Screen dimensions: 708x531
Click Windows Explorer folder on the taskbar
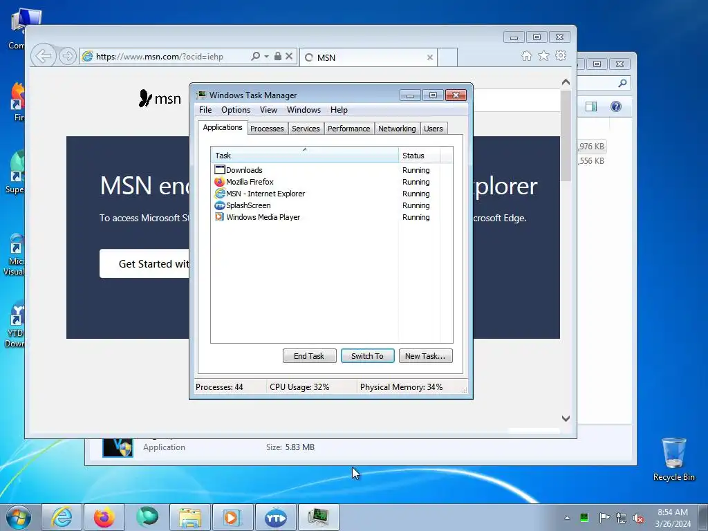190,517
